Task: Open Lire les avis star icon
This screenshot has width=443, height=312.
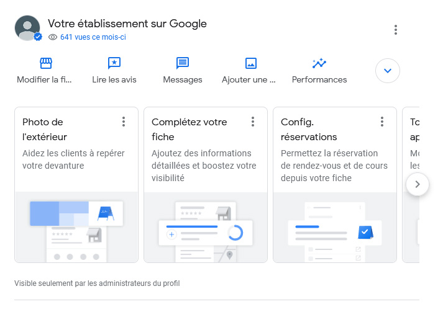Action: click(x=114, y=63)
